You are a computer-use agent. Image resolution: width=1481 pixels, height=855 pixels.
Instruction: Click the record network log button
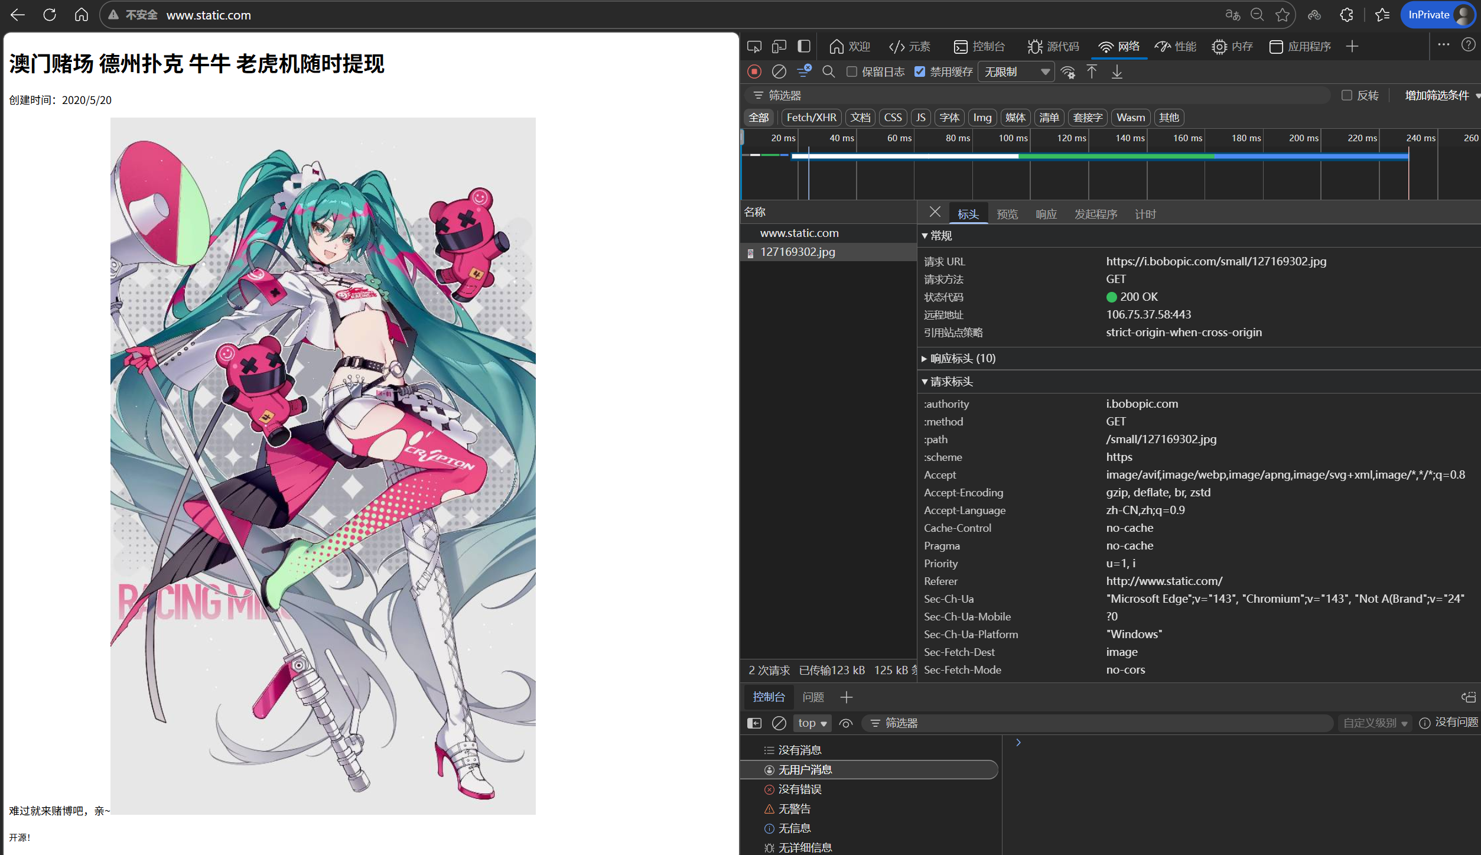click(754, 72)
